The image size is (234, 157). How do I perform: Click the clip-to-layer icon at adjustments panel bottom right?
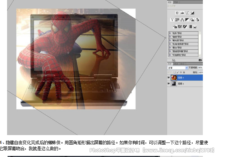pos(200,60)
